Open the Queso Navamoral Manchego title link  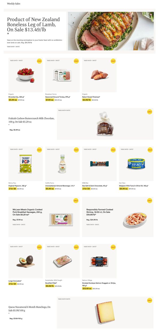(x=29, y=308)
